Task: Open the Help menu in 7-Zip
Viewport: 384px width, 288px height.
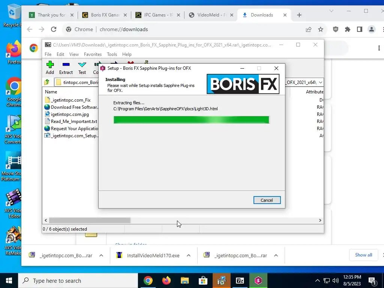Action: click(127, 54)
